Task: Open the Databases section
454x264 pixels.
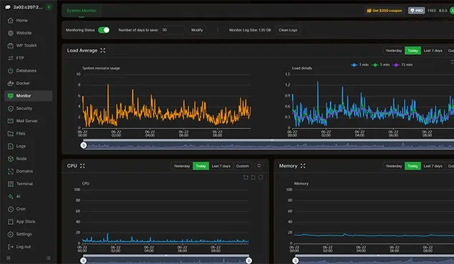Action: [x=28, y=71]
